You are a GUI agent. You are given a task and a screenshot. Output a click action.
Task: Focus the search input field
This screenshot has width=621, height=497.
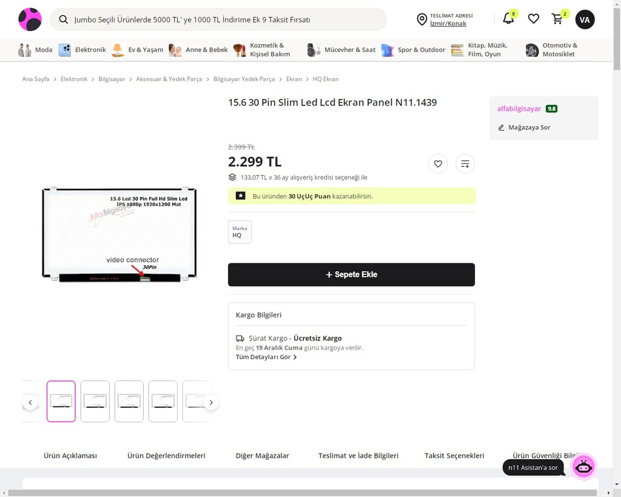coord(218,19)
